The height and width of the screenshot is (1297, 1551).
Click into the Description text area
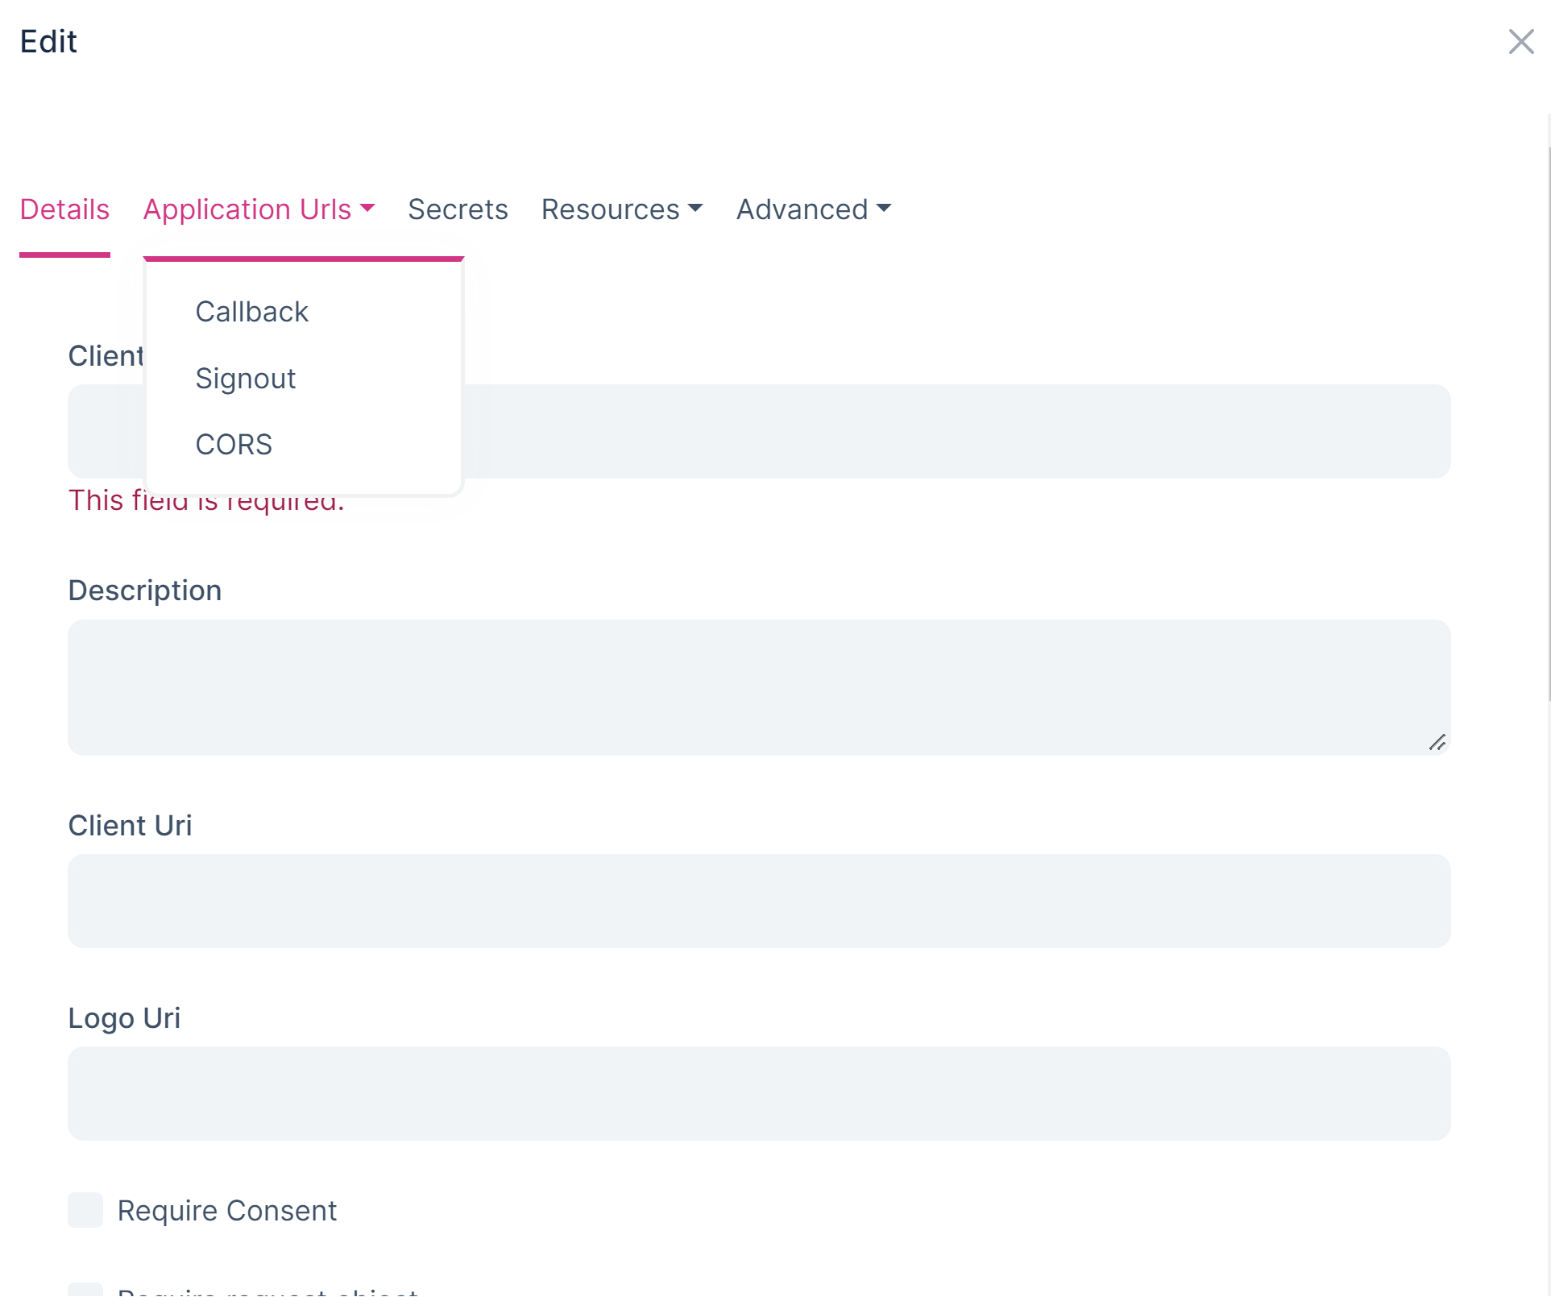757,686
